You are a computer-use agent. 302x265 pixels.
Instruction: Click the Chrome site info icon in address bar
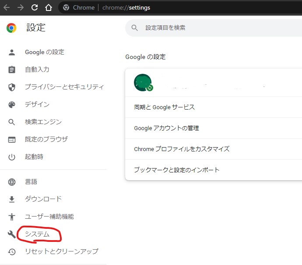point(66,7)
